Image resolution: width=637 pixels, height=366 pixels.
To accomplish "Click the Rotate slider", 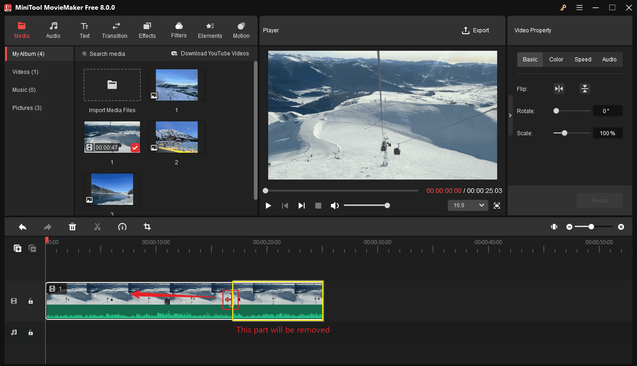I will click(572, 111).
